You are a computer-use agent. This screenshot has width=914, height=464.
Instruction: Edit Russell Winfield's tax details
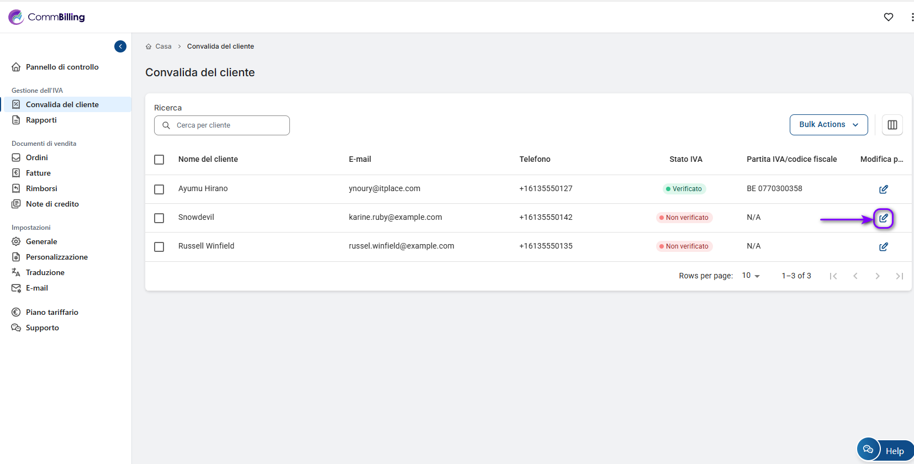(883, 247)
